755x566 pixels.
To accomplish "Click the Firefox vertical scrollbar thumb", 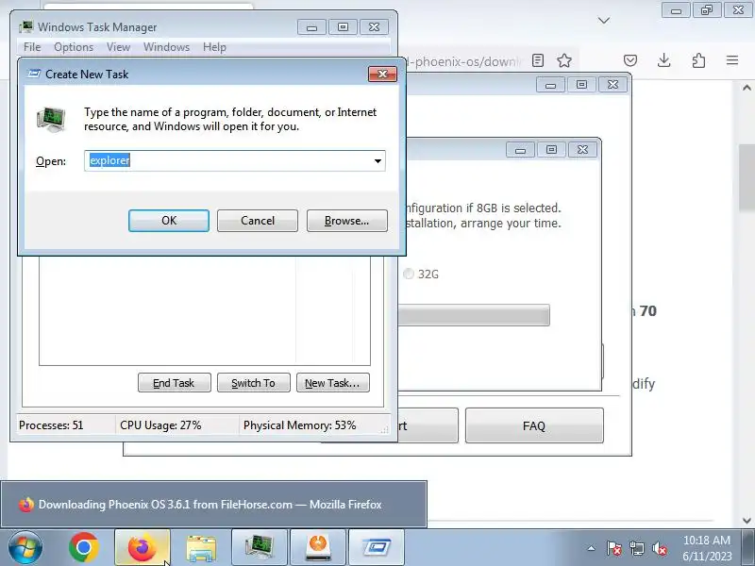I will [747, 177].
